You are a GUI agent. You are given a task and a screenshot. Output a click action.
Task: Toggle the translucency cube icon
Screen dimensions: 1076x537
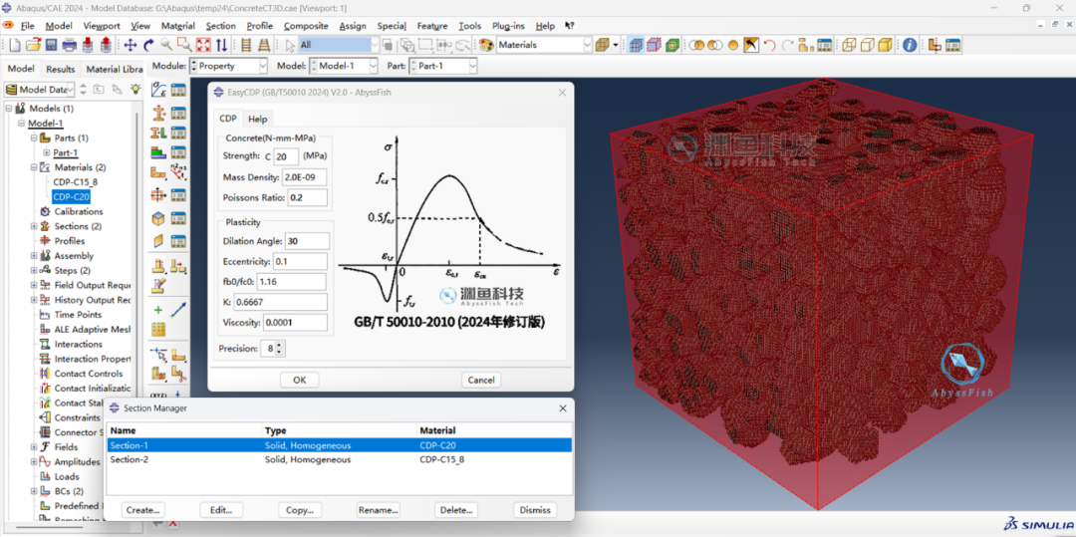(602, 45)
